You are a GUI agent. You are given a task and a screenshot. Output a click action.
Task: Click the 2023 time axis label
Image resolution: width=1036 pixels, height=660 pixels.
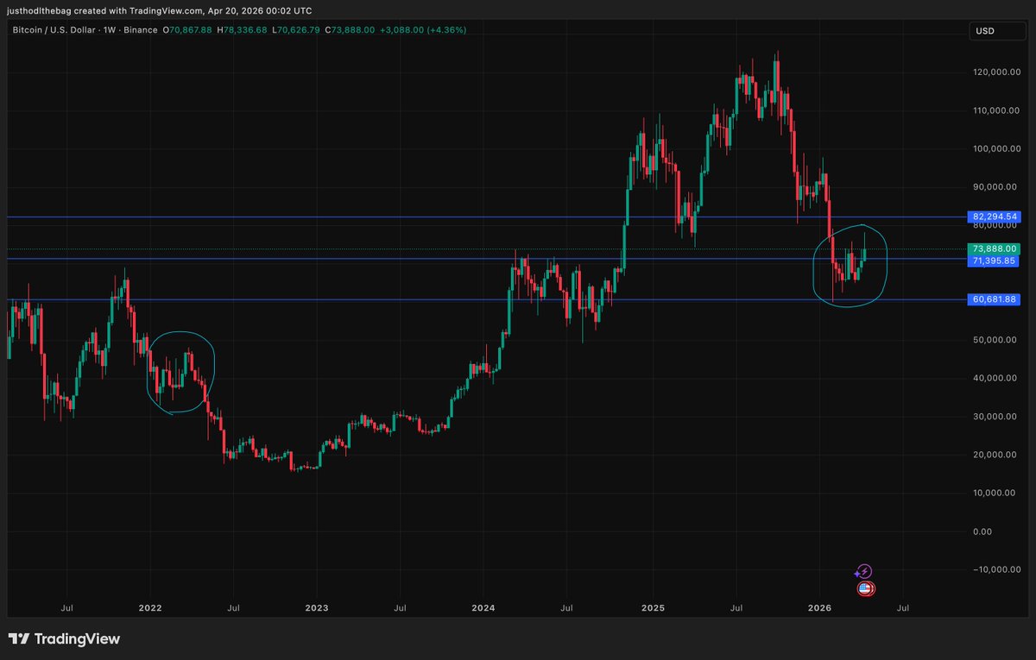point(317,607)
